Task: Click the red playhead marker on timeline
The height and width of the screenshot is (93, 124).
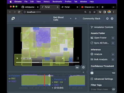Action: tap(44, 80)
